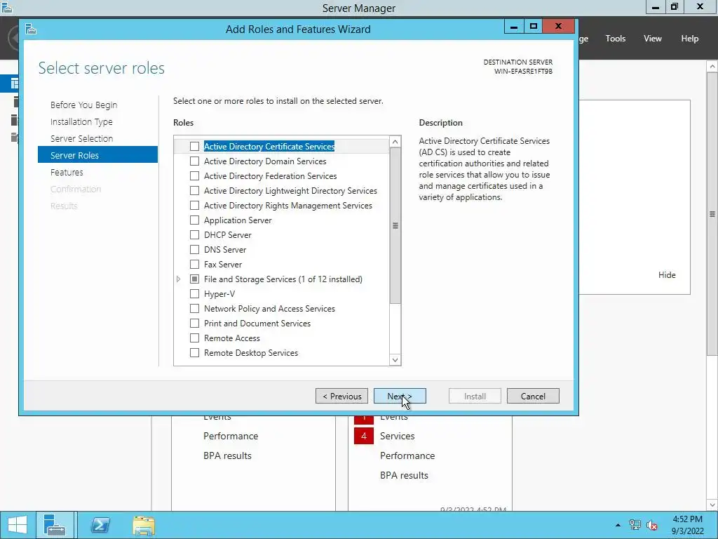Open Performance below Services

[407, 455]
